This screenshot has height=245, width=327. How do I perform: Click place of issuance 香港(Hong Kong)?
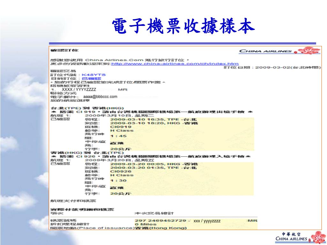coord(161,228)
